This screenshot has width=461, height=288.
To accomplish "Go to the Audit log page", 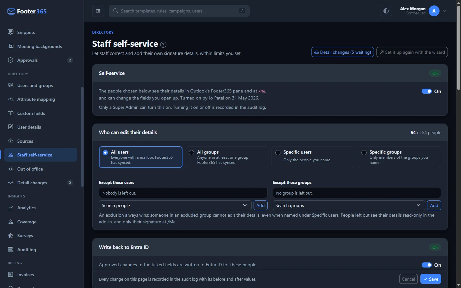I will click(x=41, y=250).
